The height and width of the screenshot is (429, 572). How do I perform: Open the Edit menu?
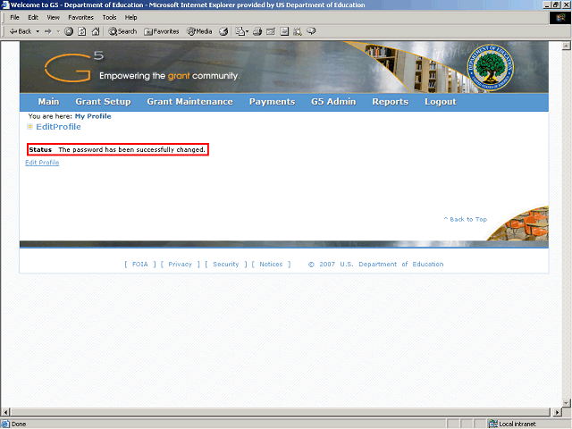33,17
